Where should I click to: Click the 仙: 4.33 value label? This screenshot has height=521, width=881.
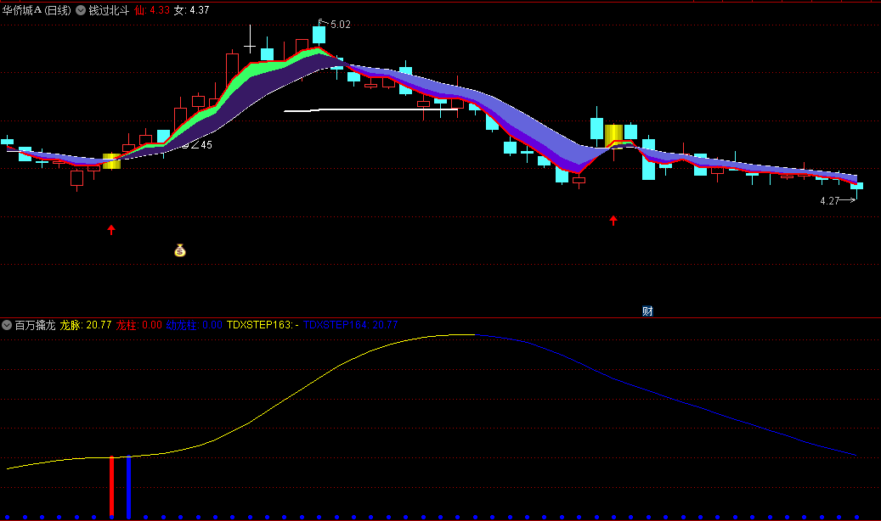click(152, 10)
